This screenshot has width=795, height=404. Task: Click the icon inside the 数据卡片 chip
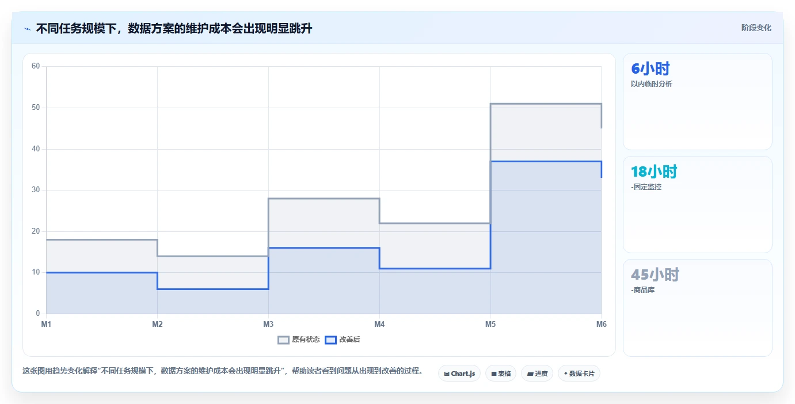pyautogui.click(x=566, y=374)
